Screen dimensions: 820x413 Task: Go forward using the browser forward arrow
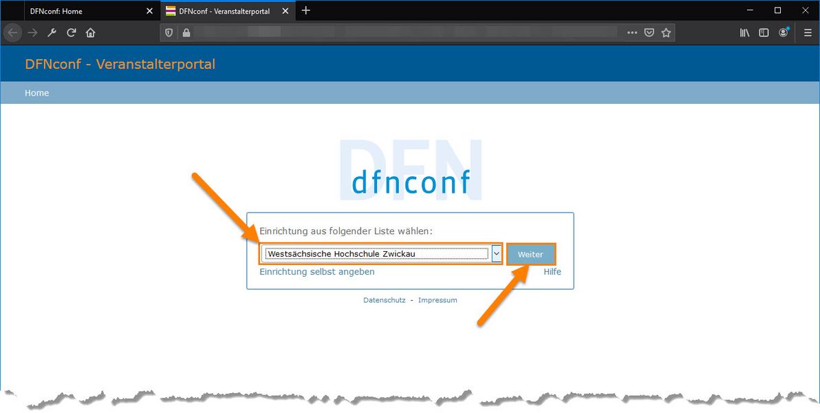pos(32,33)
